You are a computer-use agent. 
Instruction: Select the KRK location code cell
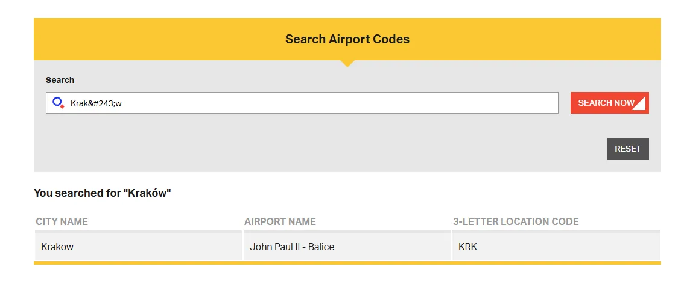click(467, 247)
